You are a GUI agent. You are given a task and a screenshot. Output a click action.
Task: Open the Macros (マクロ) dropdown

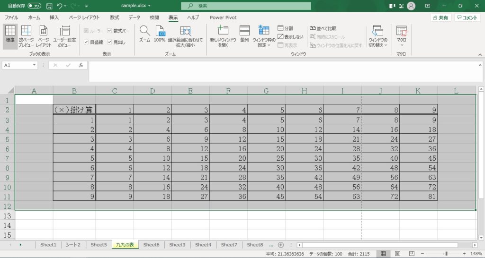(401, 36)
